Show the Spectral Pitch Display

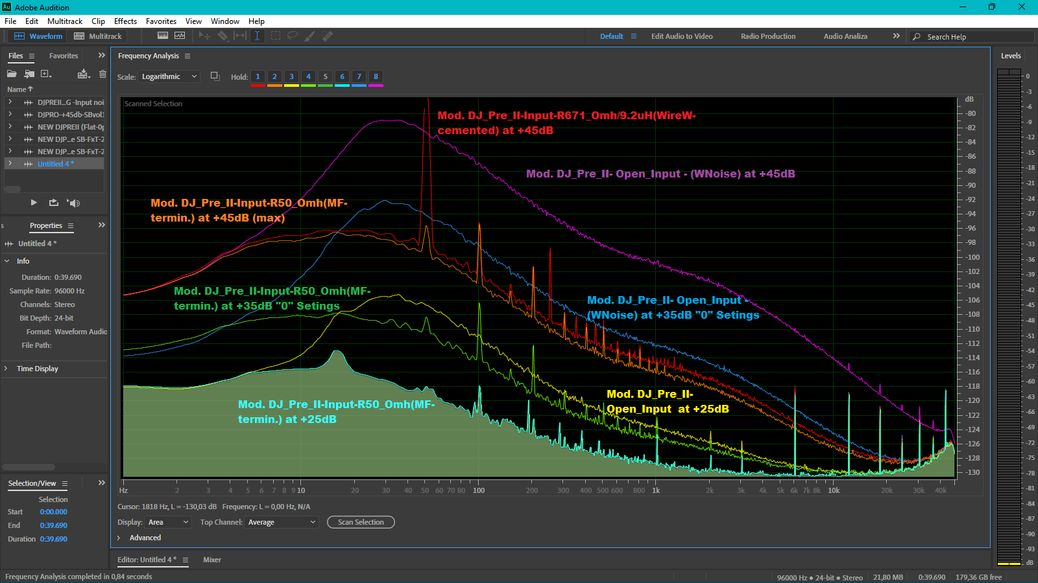(x=180, y=36)
